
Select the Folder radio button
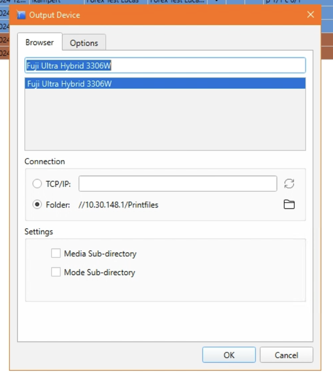point(37,205)
